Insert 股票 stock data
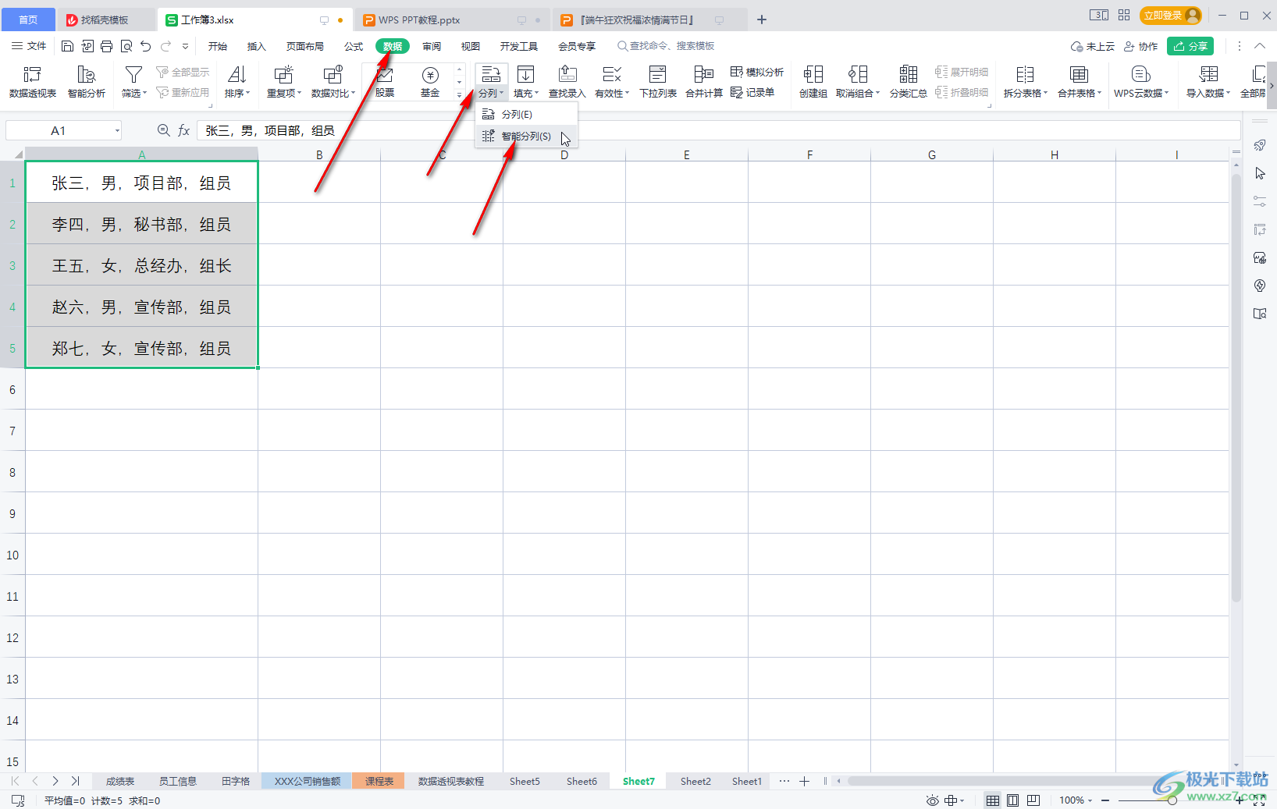The width and height of the screenshot is (1277, 809). [385, 82]
